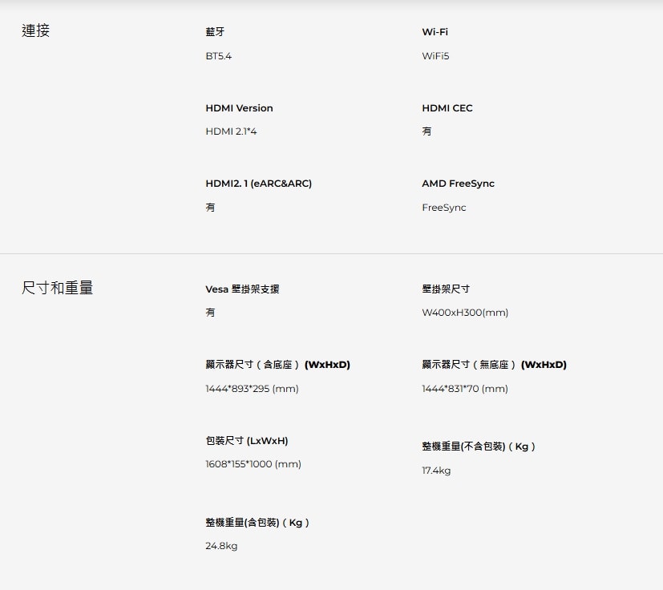Select the HDMI 2.1*4 value
Viewport: 663px width, 590px height.
pos(231,131)
